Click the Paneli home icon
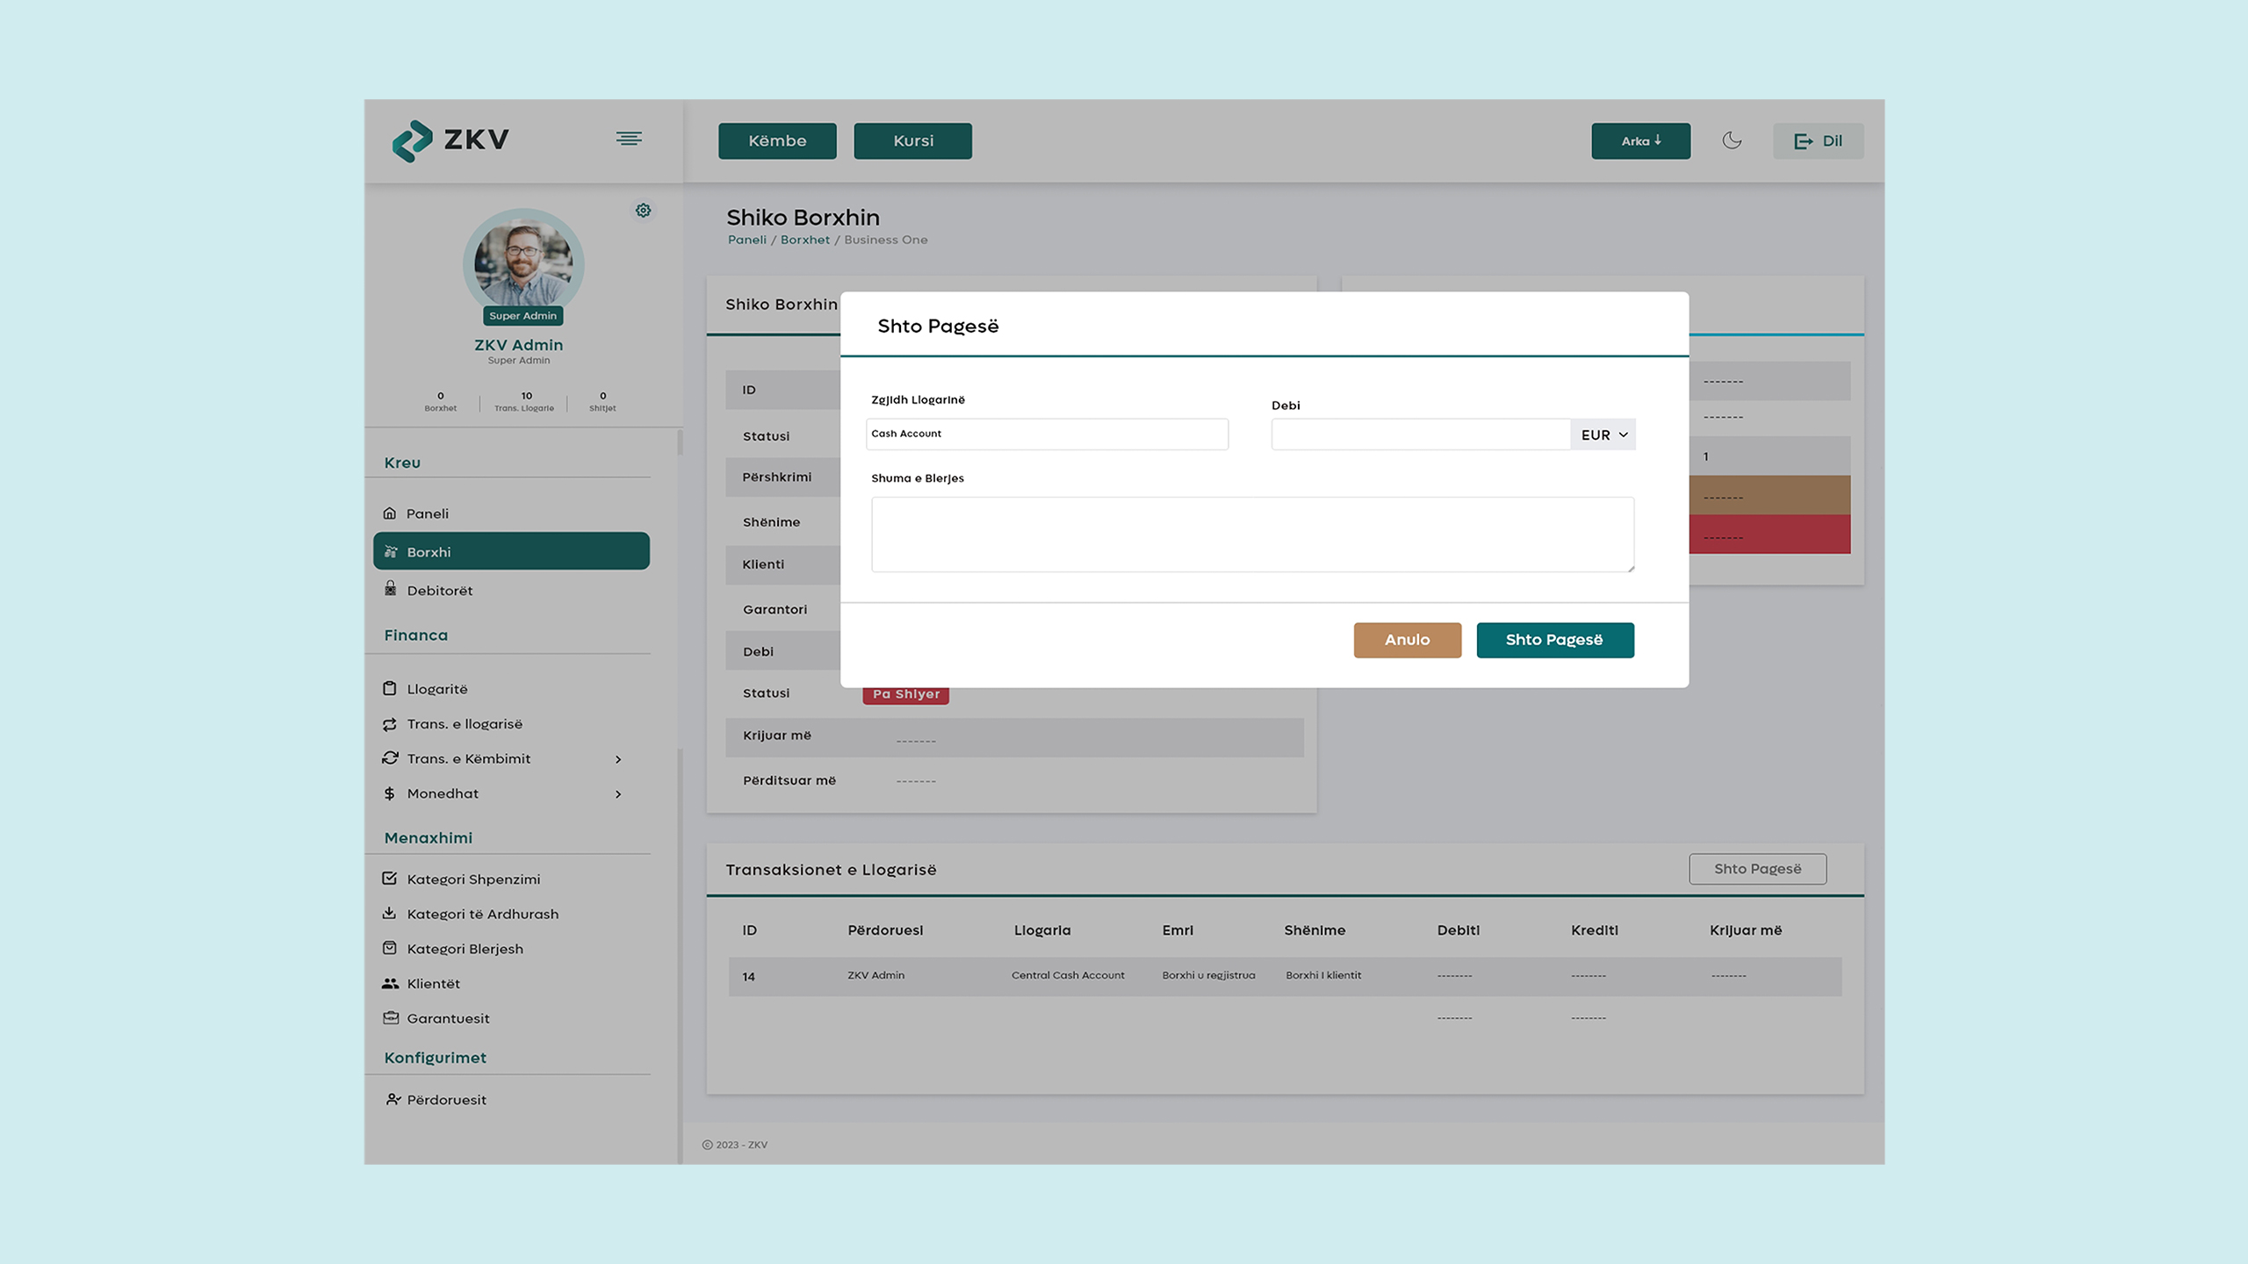Viewport: 2248px width, 1264px height. pos(390,513)
